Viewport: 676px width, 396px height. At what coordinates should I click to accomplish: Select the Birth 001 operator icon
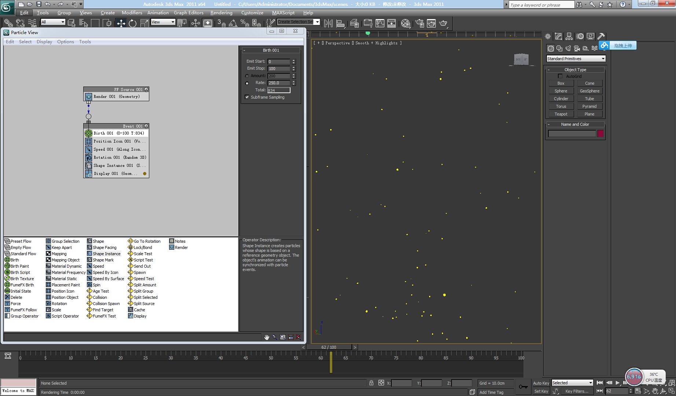(x=88, y=133)
